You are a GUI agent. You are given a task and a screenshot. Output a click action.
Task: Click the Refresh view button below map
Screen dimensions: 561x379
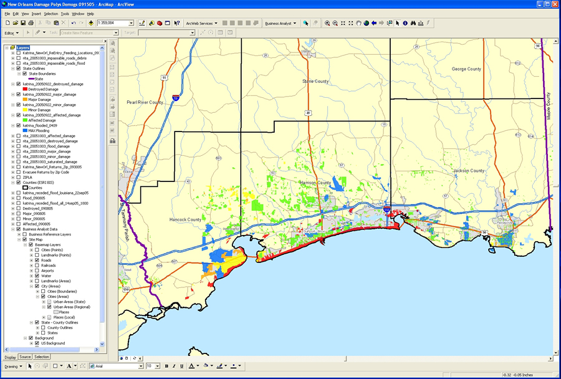pos(135,358)
